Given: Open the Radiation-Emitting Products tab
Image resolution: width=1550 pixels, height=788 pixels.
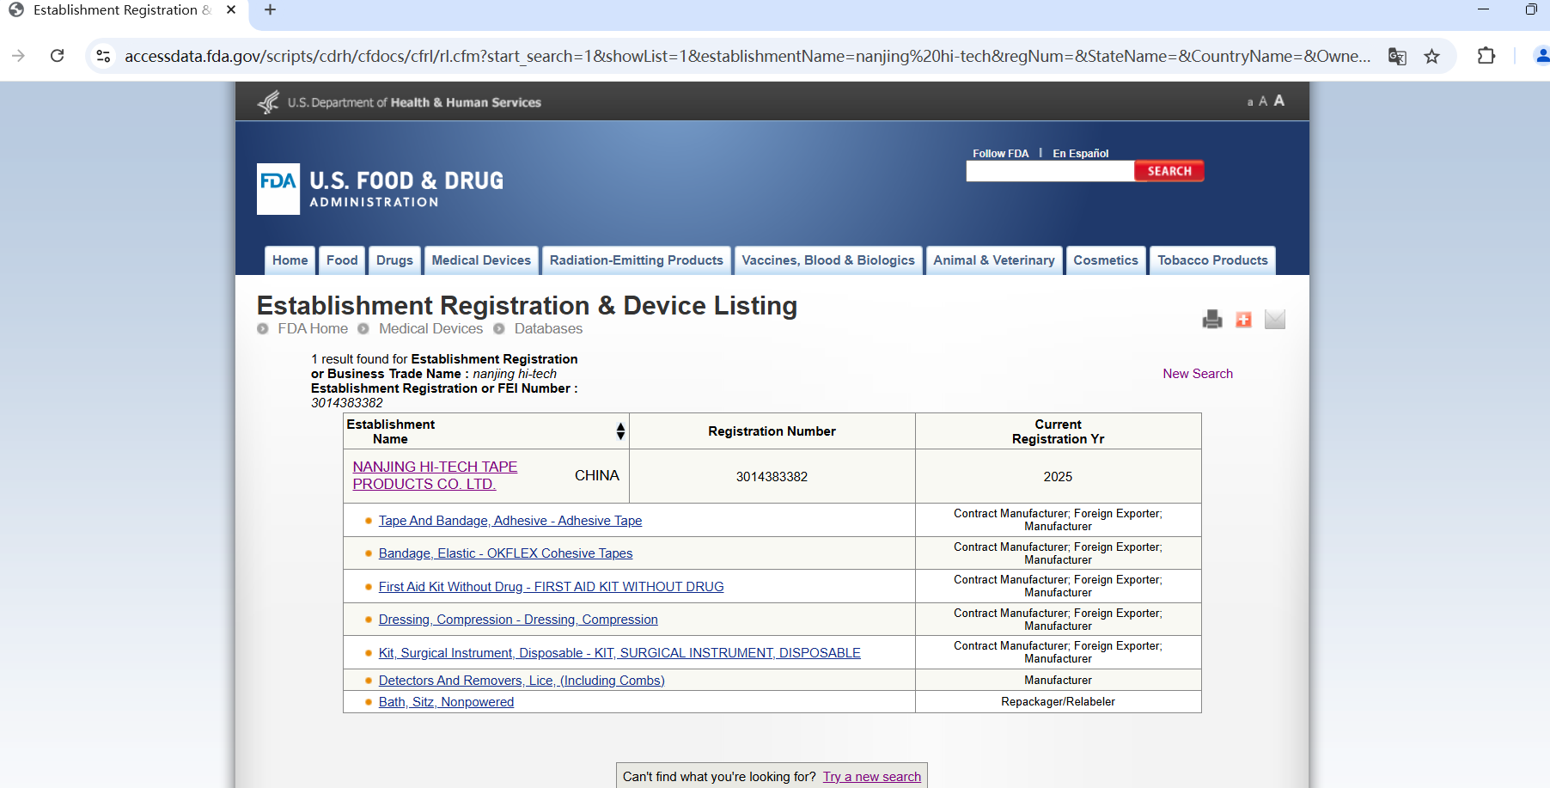Looking at the screenshot, I should 637,260.
